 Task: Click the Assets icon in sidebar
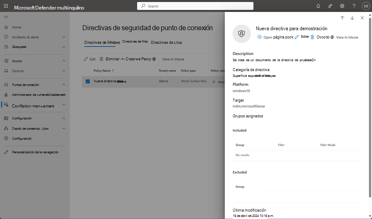6,61
